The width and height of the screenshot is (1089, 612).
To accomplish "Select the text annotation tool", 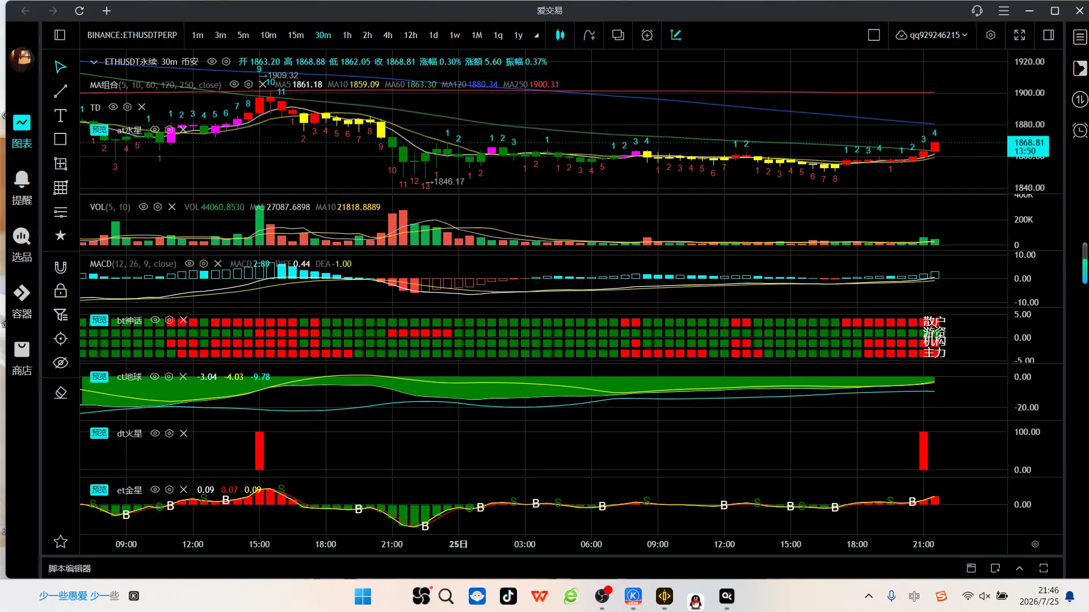I will 60,116.
